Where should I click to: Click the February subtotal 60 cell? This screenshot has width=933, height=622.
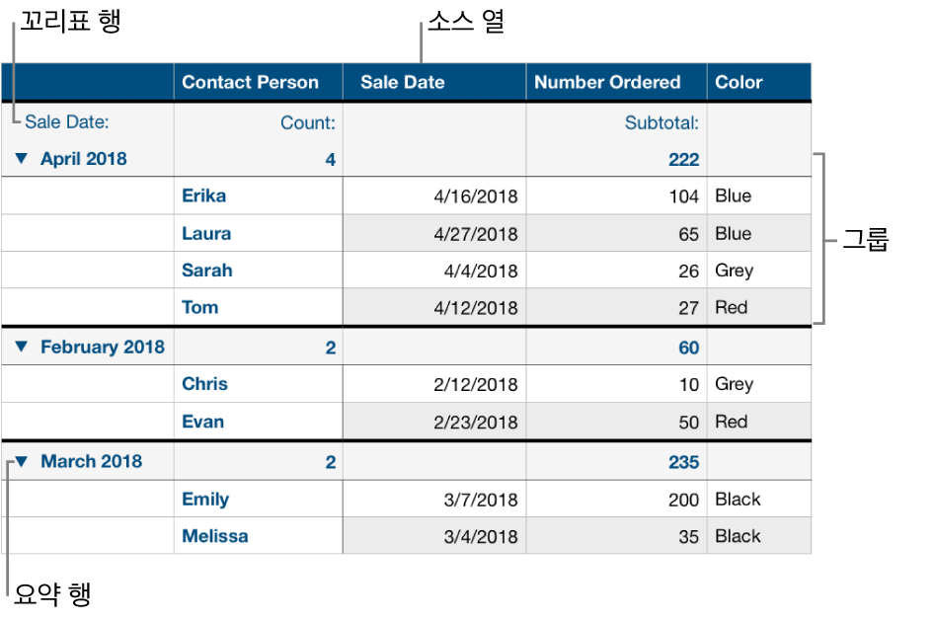click(688, 348)
